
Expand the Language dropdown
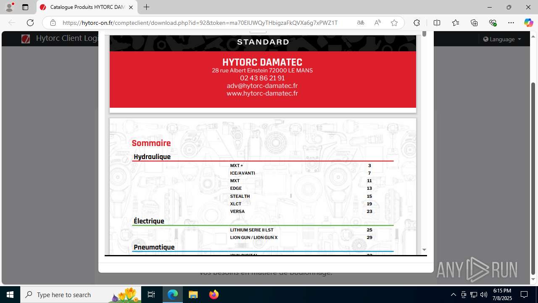click(502, 39)
